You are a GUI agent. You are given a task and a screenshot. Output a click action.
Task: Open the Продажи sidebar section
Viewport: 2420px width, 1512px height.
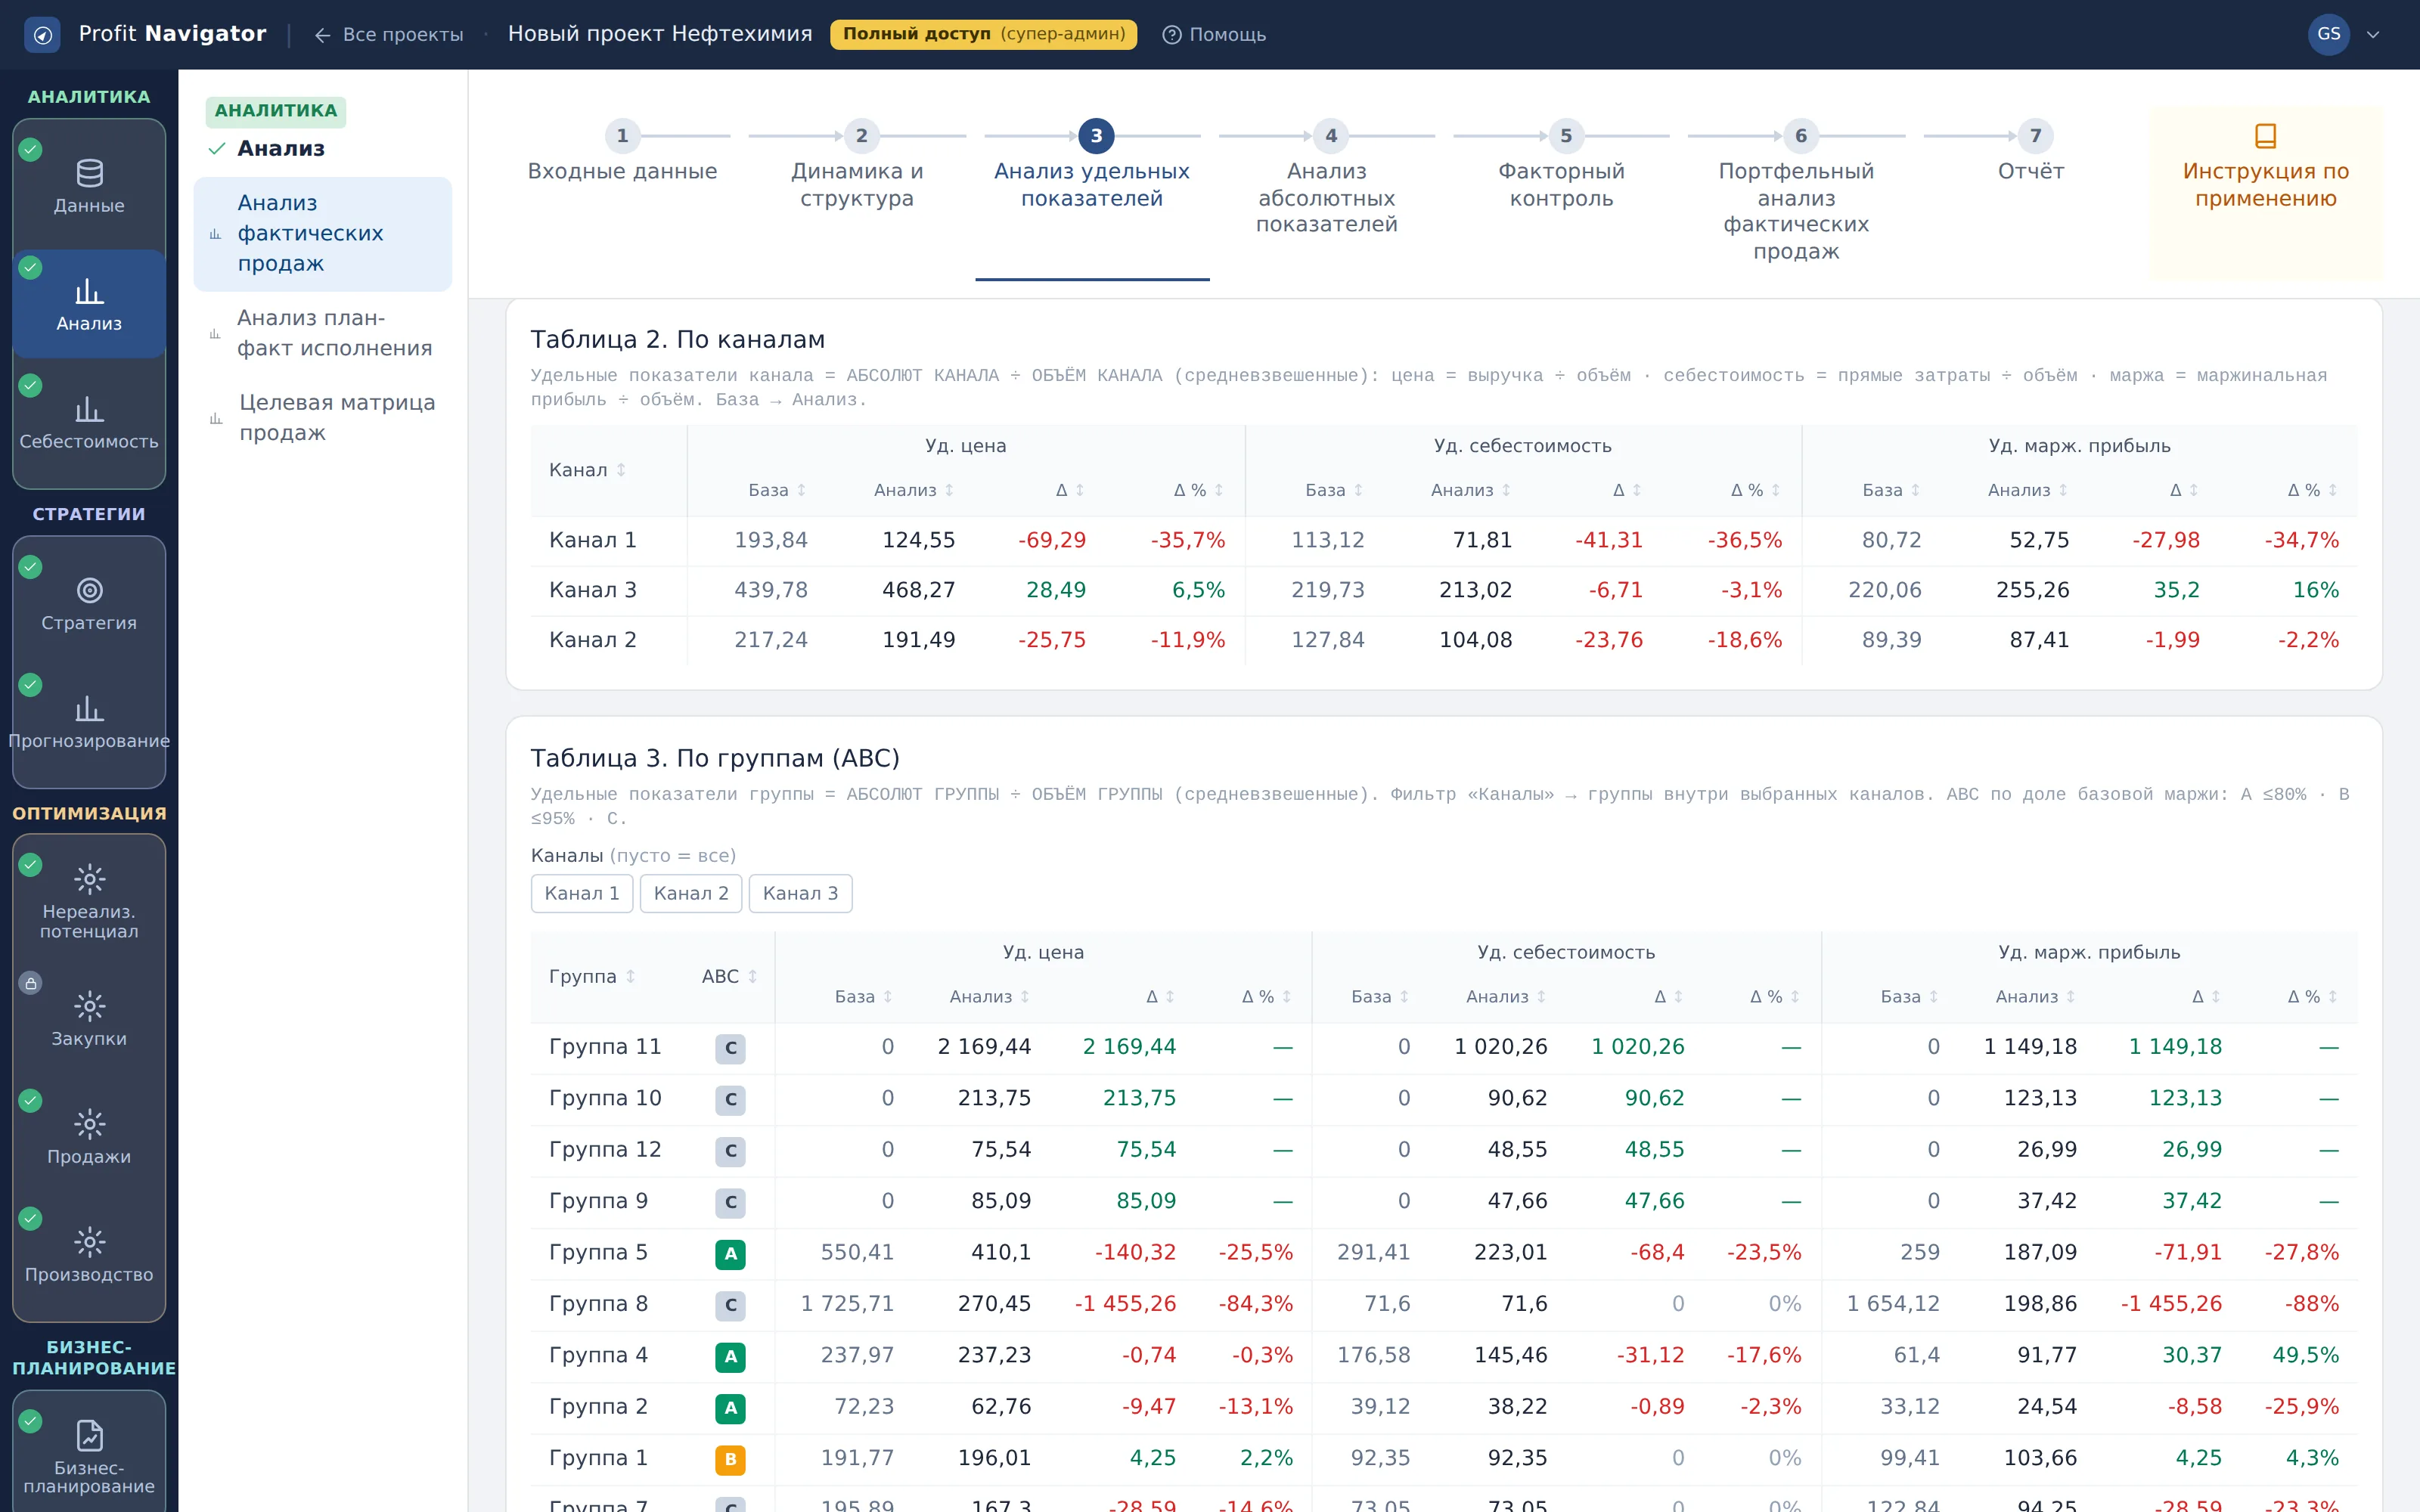click(89, 1136)
